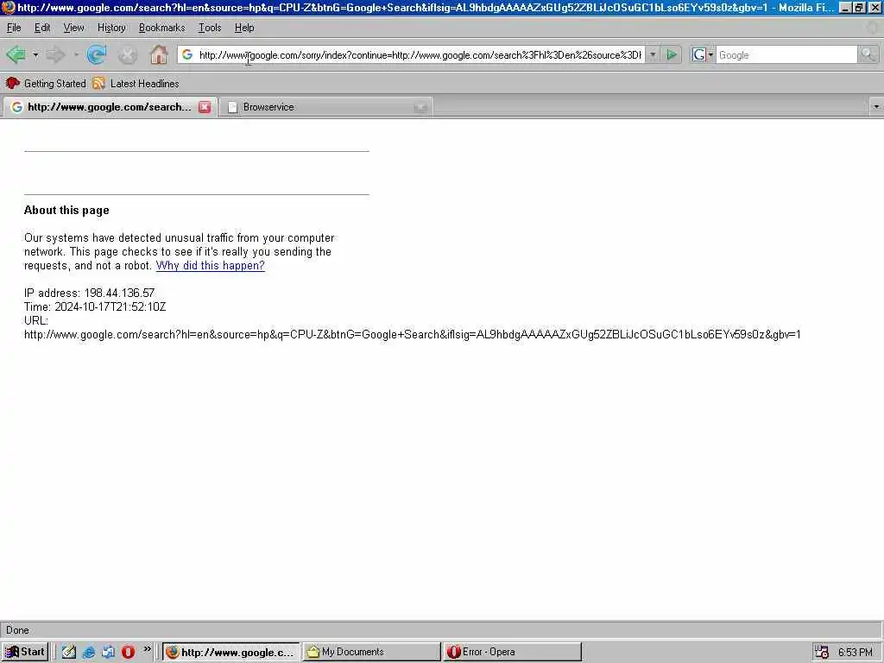Screen dimensions: 884x663
Task: Click the Latest Headlines RSS icon
Action: click(98, 84)
